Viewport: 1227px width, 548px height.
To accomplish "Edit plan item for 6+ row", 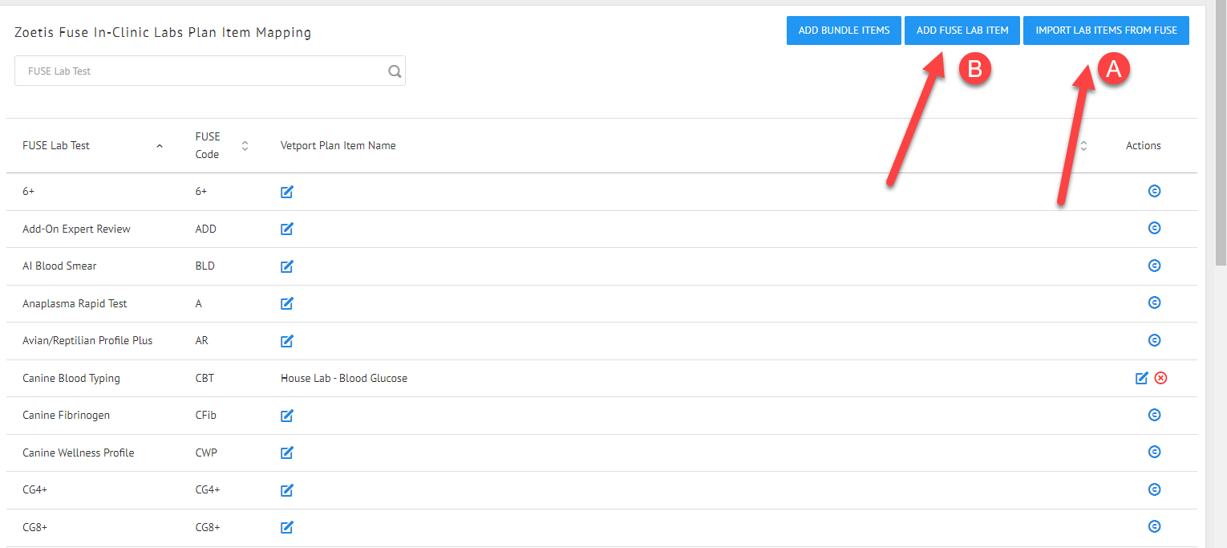I will click(287, 192).
